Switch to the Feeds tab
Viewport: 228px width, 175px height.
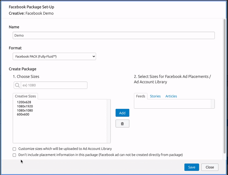(x=141, y=96)
